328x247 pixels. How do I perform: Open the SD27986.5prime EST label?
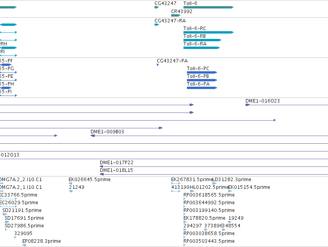24,226
